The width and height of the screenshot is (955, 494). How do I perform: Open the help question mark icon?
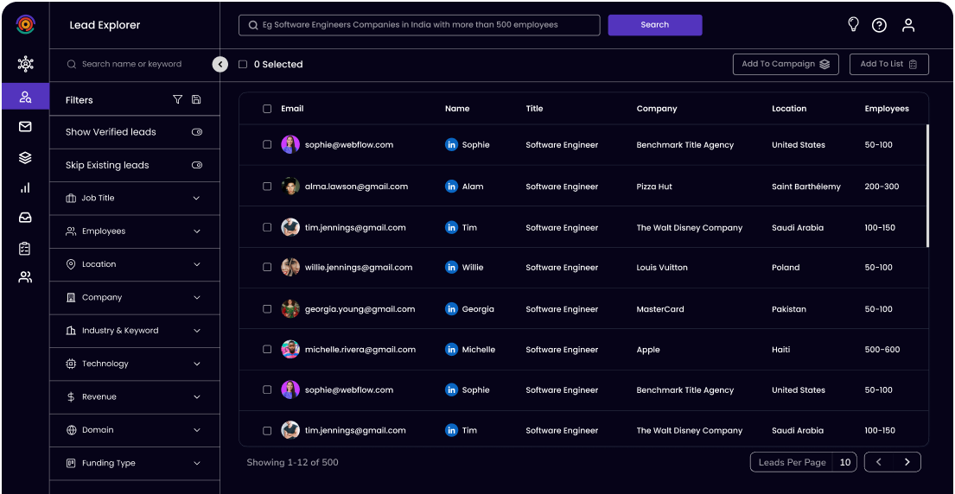click(x=879, y=25)
